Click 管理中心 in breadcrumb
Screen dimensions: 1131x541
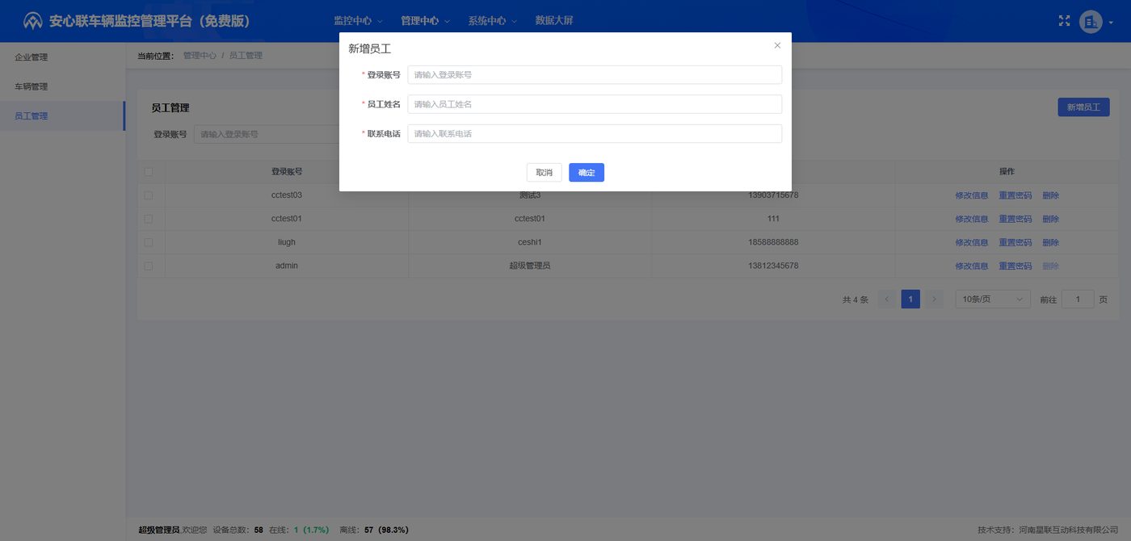[x=200, y=56]
